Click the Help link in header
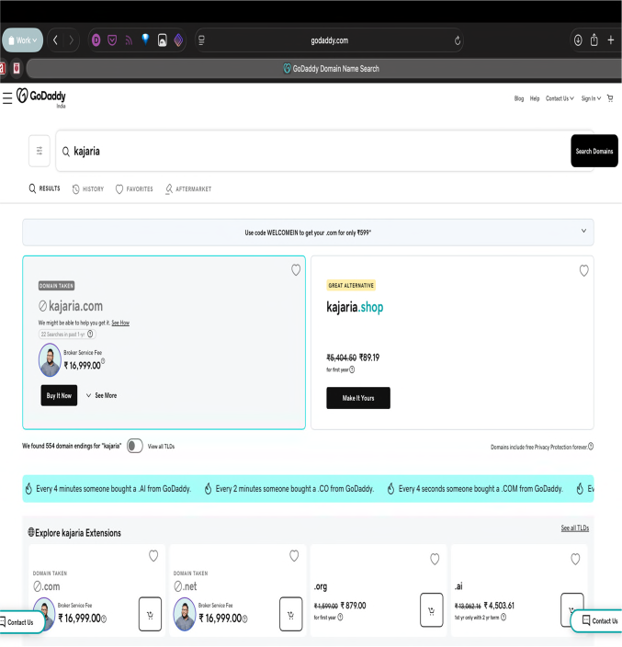The height and width of the screenshot is (647, 622). pyautogui.click(x=535, y=98)
